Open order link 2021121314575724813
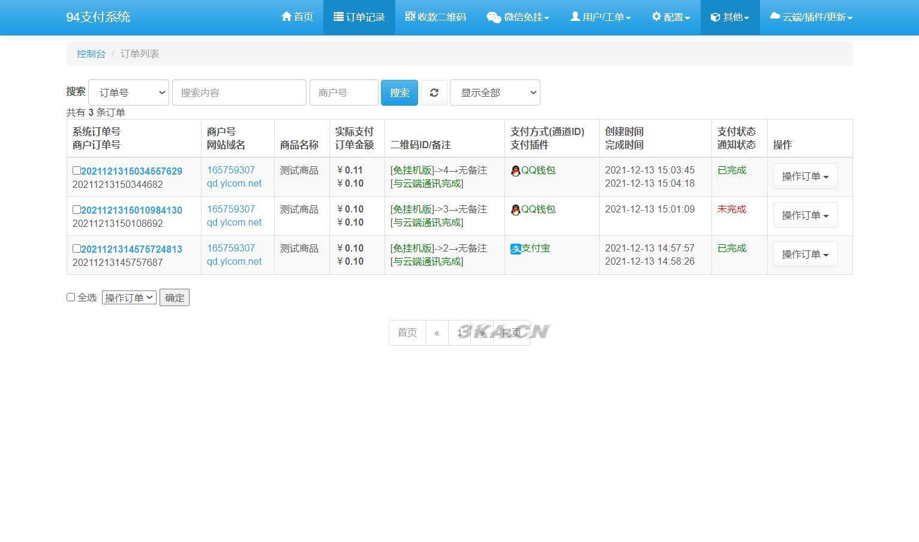The height and width of the screenshot is (542, 919). (x=131, y=249)
